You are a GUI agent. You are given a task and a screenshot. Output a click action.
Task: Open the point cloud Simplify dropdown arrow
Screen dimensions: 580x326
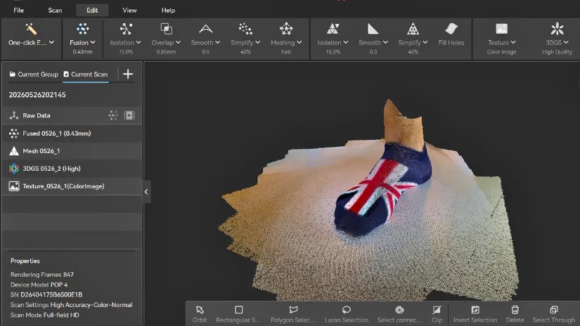(x=257, y=42)
